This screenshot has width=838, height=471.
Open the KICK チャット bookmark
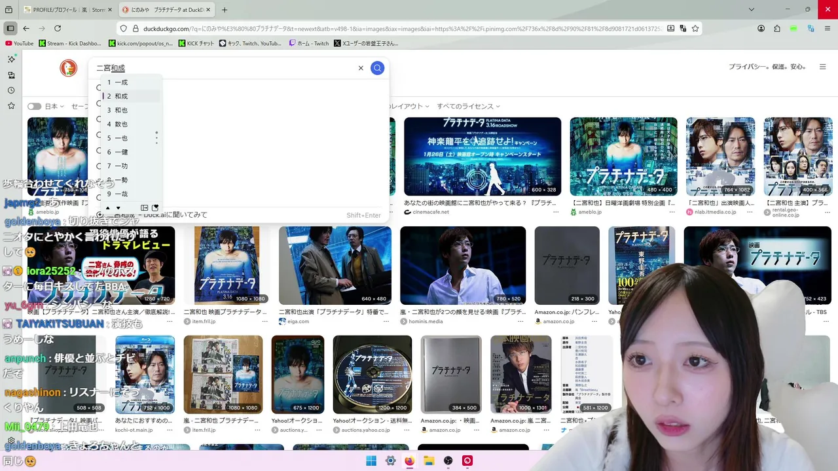[196, 43]
